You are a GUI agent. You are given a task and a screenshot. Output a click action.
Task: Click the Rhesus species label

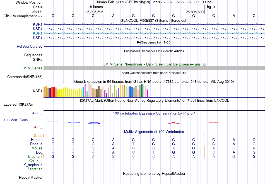coord(36,144)
